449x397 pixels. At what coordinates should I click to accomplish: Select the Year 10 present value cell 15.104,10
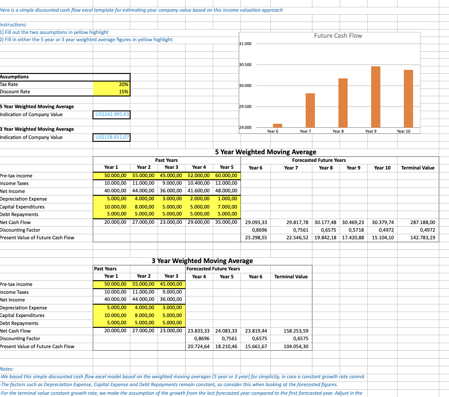point(382,238)
